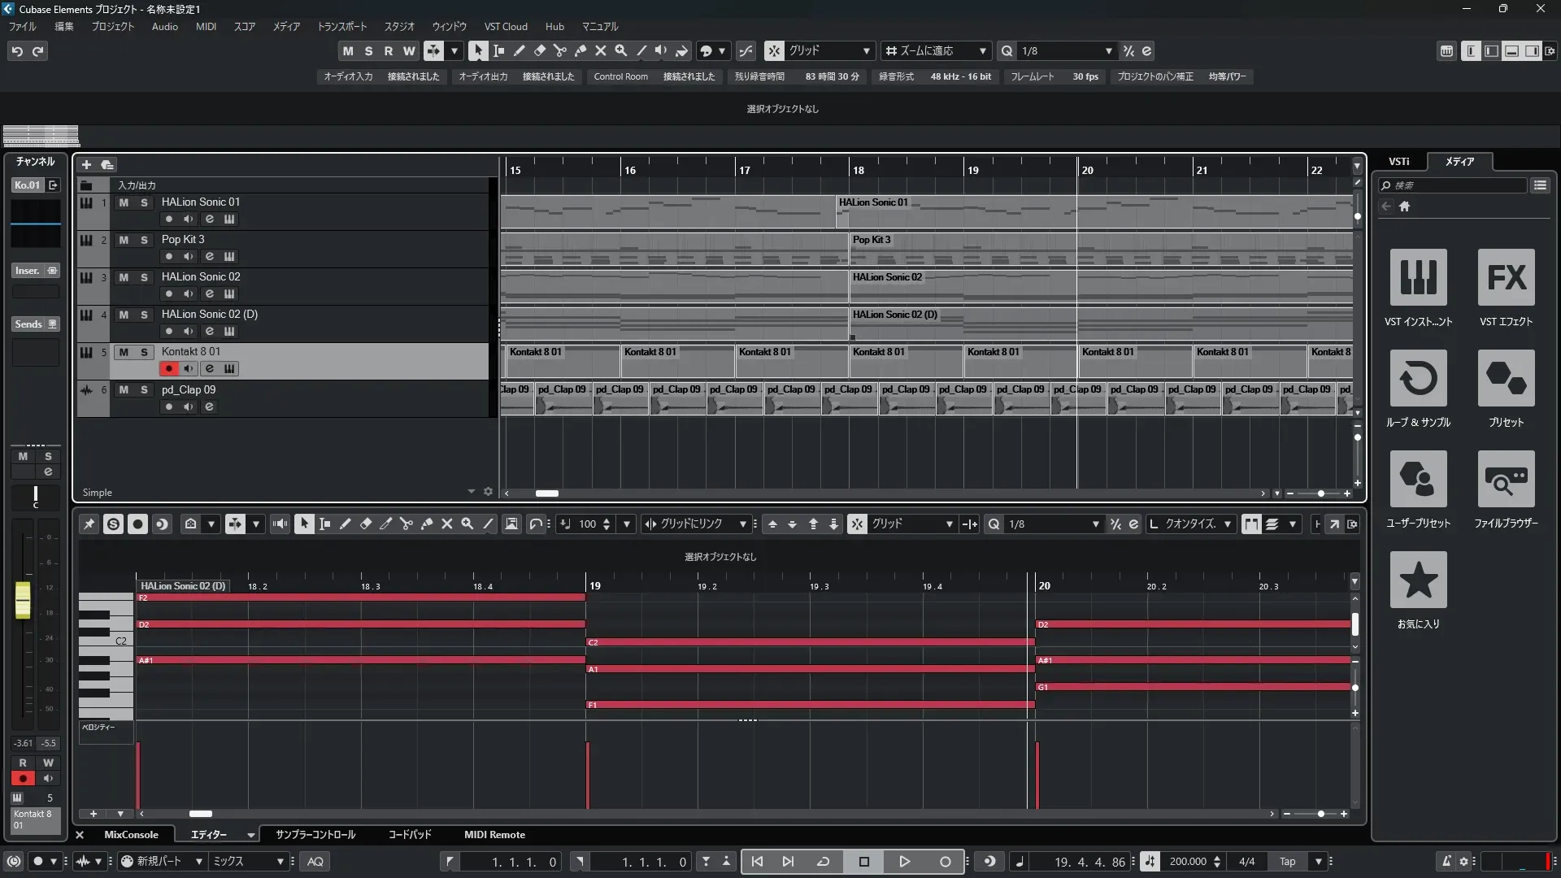
Task: Select the Draw pencil tool in key editor
Action: [x=345, y=524]
